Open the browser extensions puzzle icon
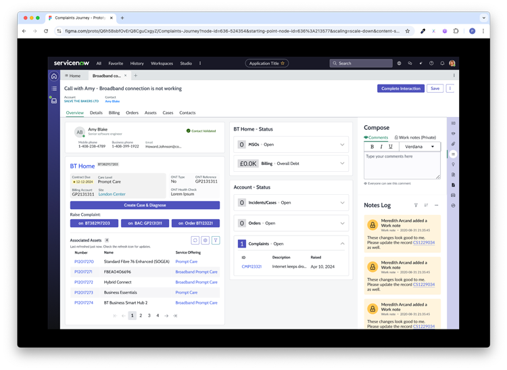This screenshot has height=370, width=507. pyautogui.click(x=456, y=31)
